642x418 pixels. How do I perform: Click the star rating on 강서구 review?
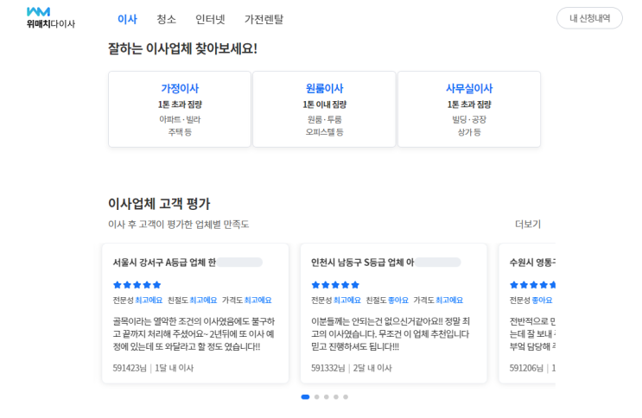point(137,285)
